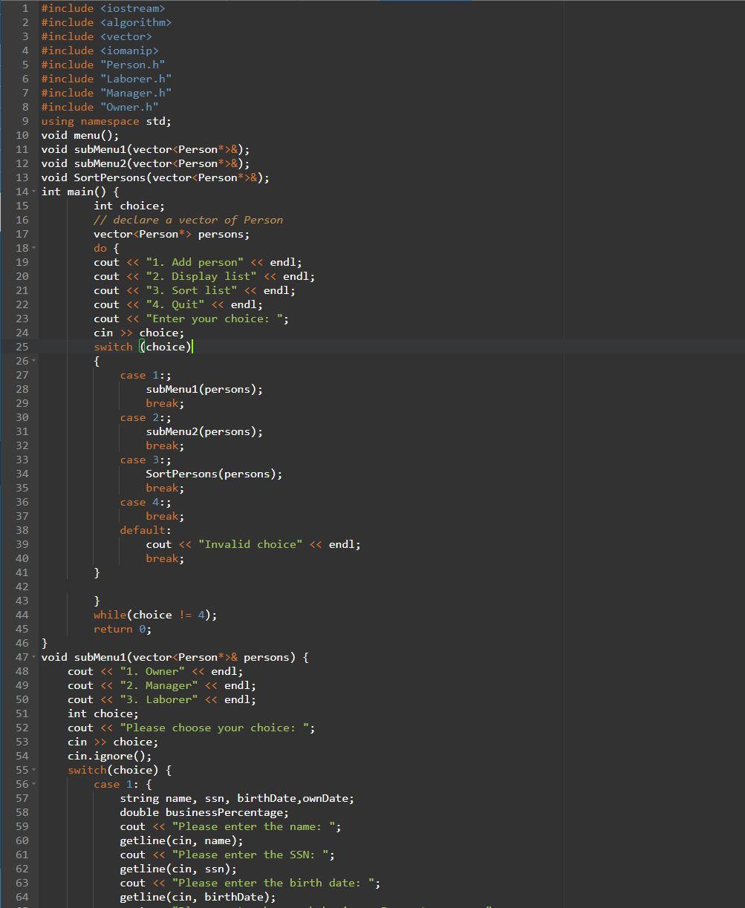Click the "Owner.h" include string

129,107
